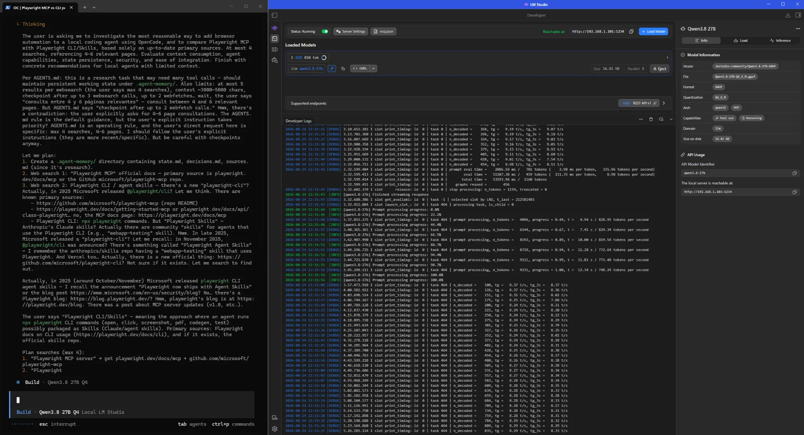804x435 pixels.
Task: Open the My Models library sidebar icon
Action: point(275,49)
